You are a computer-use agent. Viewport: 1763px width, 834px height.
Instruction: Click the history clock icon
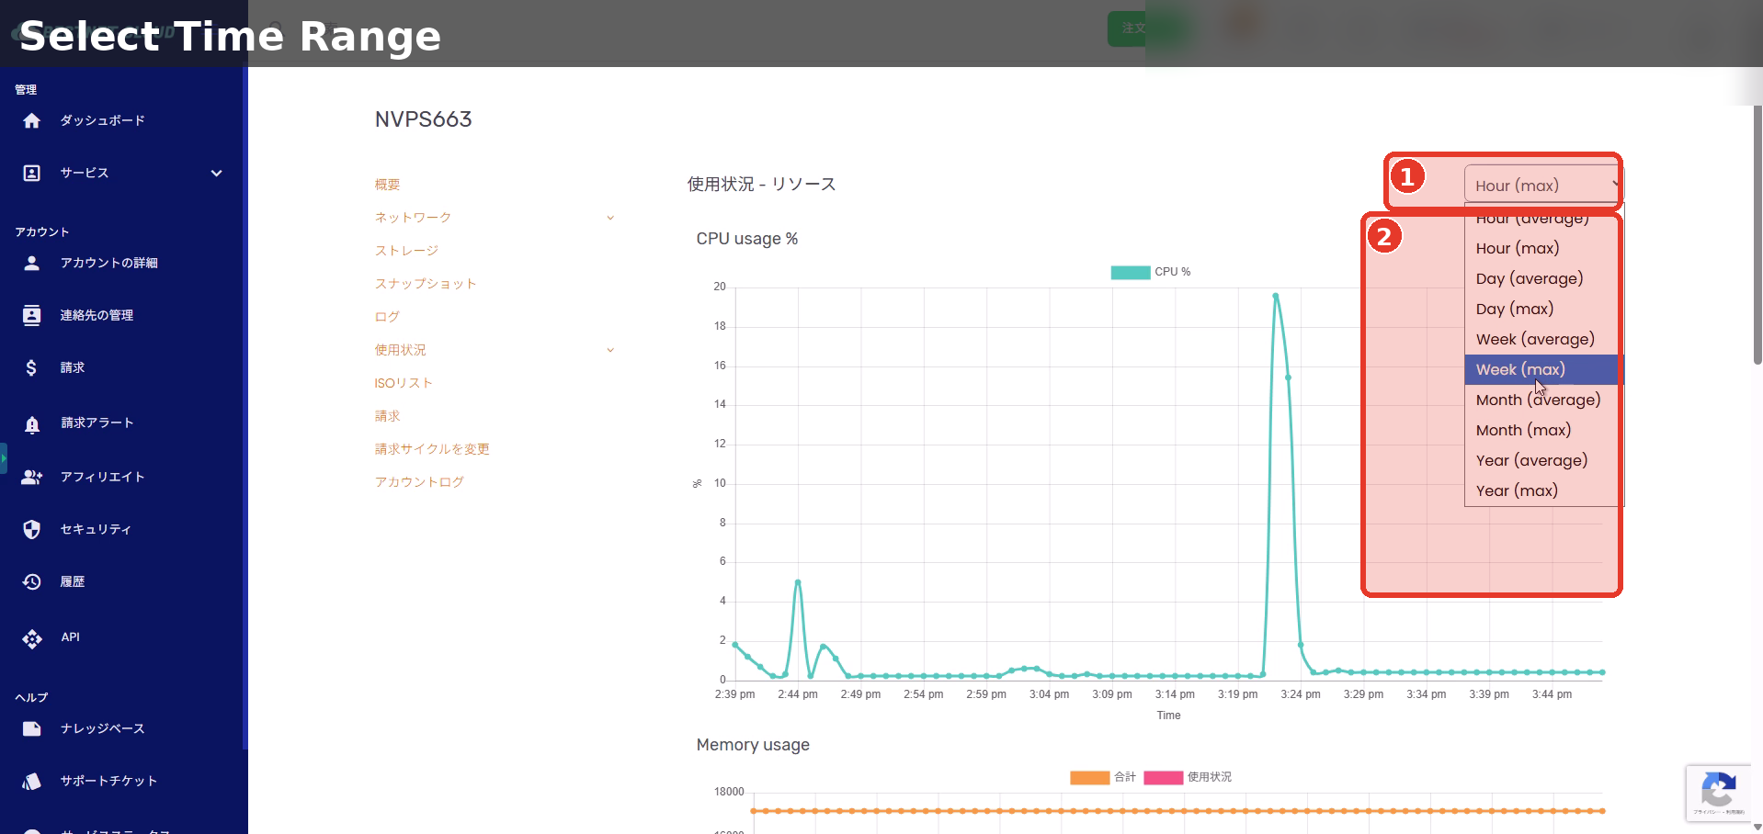click(32, 581)
